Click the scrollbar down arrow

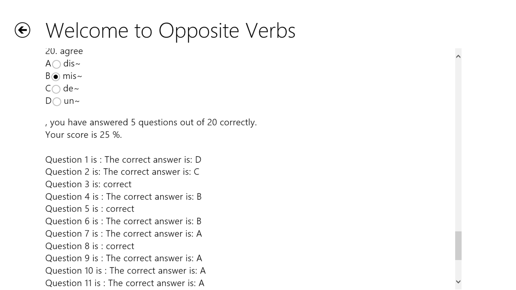tap(458, 282)
